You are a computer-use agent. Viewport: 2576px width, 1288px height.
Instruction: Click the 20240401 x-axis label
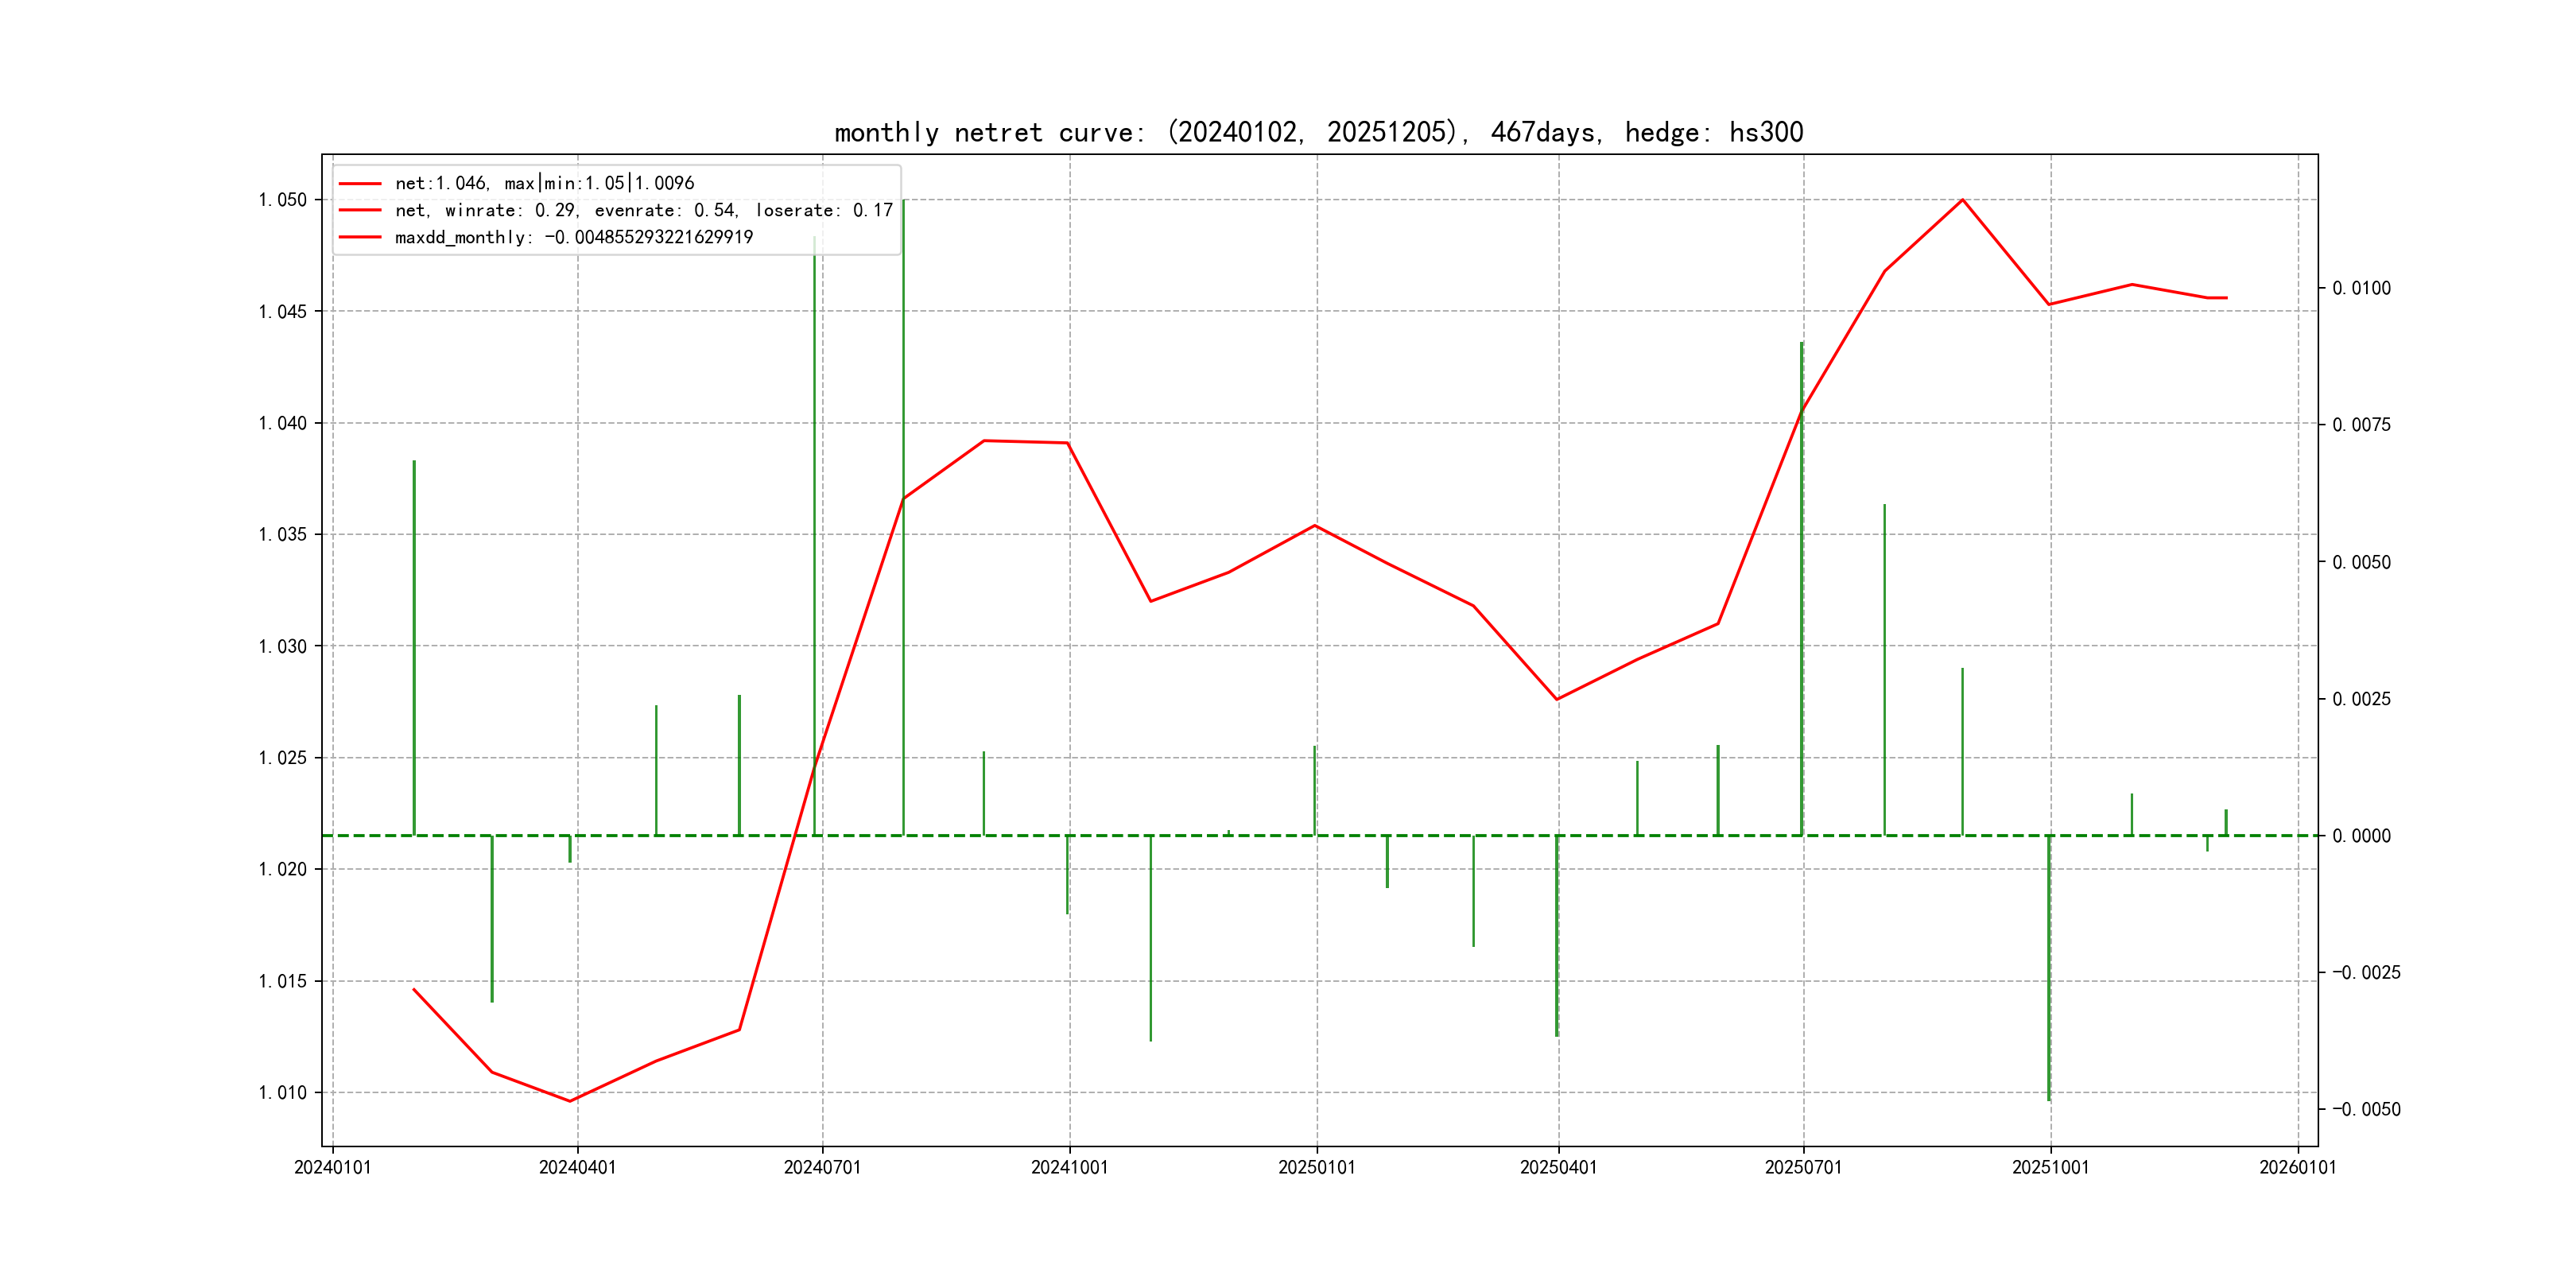tap(577, 1167)
